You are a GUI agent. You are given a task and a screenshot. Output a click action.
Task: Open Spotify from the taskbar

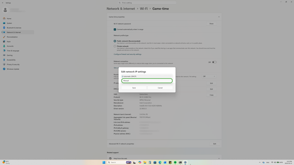pyautogui.click(x=175, y=162)
